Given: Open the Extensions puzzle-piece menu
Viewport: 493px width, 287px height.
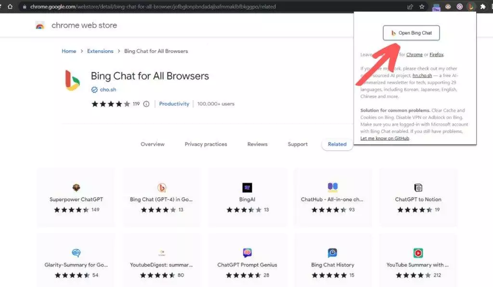Looking at the screenshot, I should (483, 7).
